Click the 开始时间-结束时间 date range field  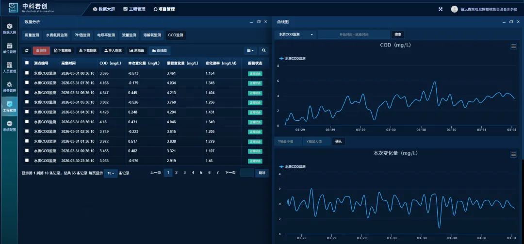point(354,34)
